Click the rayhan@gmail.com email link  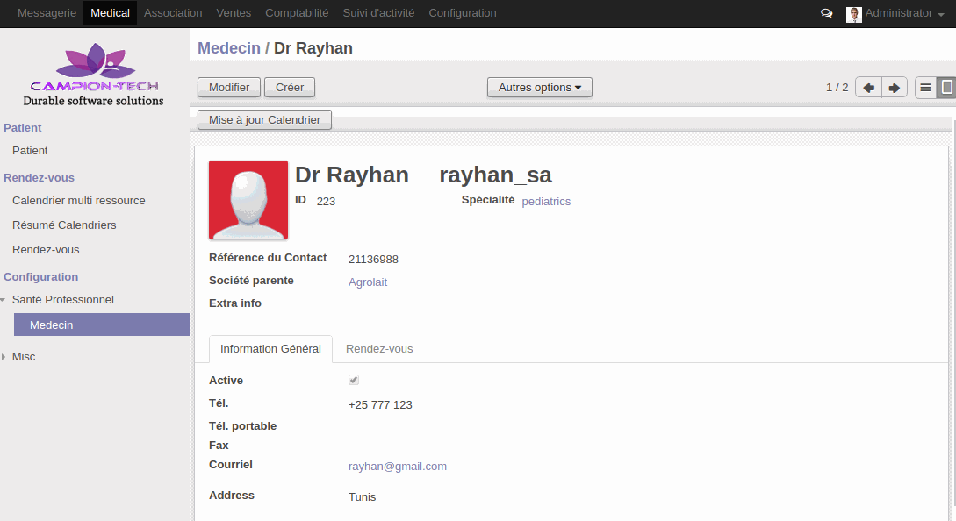[398, 466]
